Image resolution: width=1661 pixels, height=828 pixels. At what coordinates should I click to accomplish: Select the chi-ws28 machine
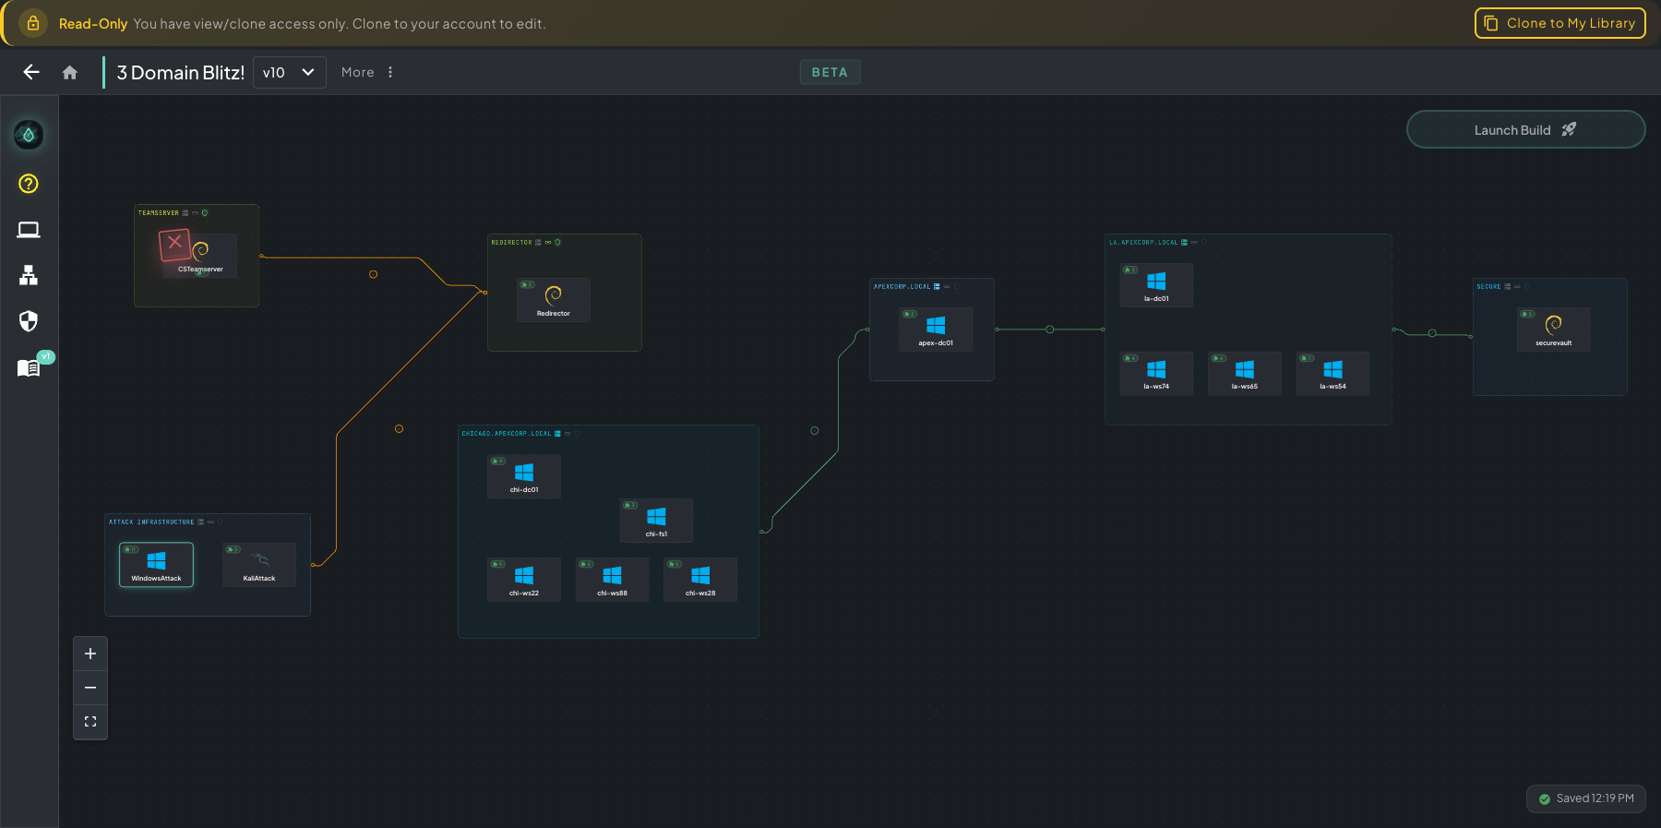[700, 580]
